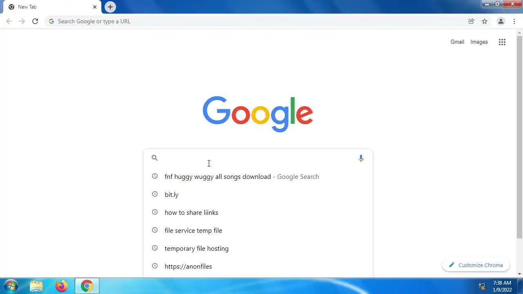523x294 pixels.
Task: Open the Gmail link
Action: pyautogui.click(x=457, y=42)
